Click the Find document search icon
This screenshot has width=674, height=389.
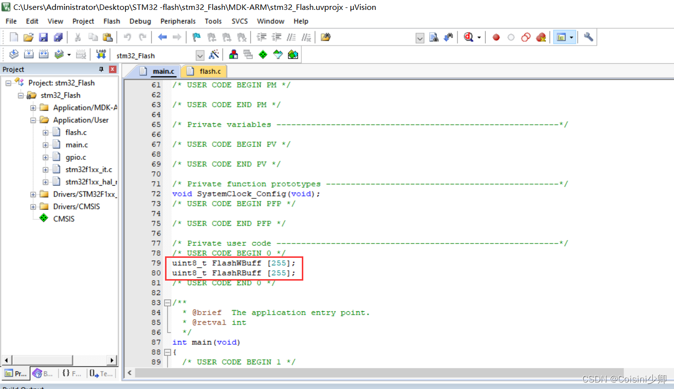(x=434, y=37)
